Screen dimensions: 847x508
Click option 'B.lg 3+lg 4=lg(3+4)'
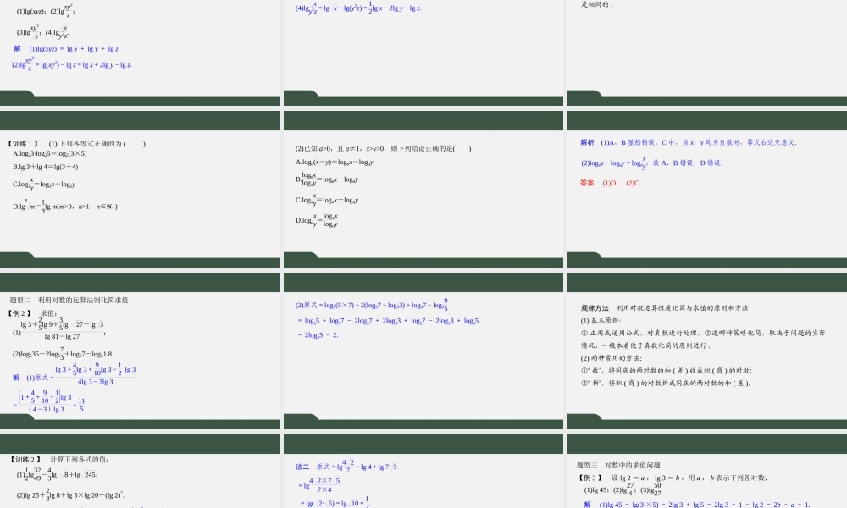pyautogui.click(x=46, y=167)
